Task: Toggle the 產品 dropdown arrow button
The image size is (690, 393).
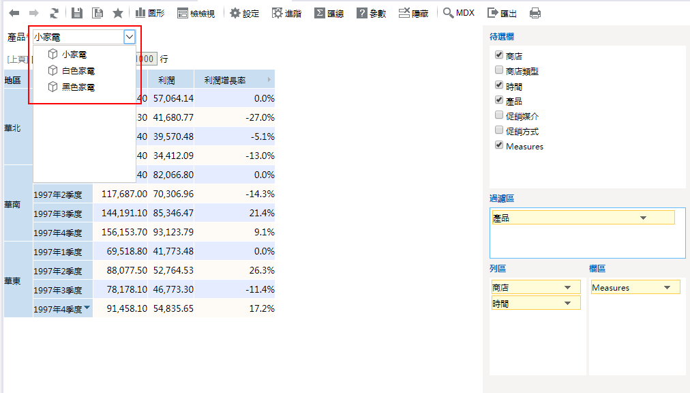Action: coord(129,37)
